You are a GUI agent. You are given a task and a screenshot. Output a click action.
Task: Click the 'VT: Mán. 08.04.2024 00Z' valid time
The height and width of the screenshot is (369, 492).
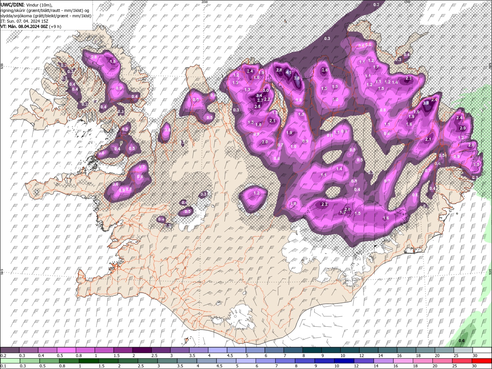[x=24, y=27]
